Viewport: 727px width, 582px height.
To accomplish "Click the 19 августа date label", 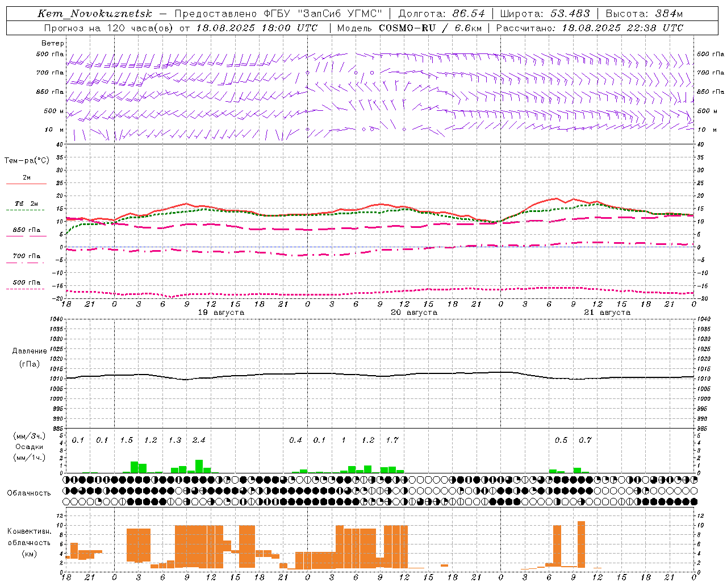I will tap(221, 313).
